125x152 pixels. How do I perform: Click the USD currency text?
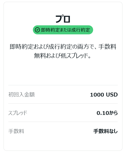[x=112, y=95]
